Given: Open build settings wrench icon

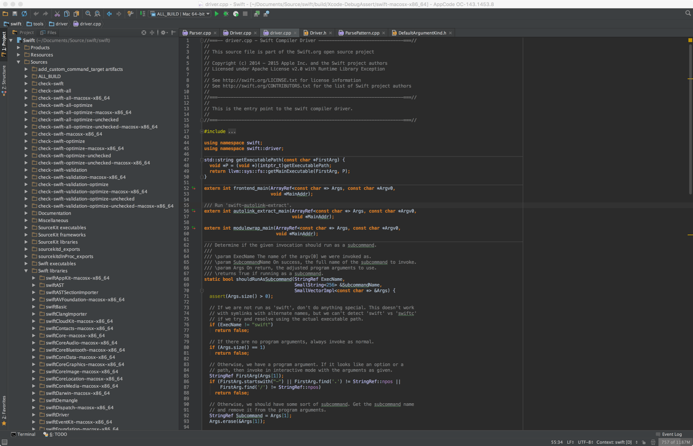Looking at the screenshot, I should click(x=130, y=14).
